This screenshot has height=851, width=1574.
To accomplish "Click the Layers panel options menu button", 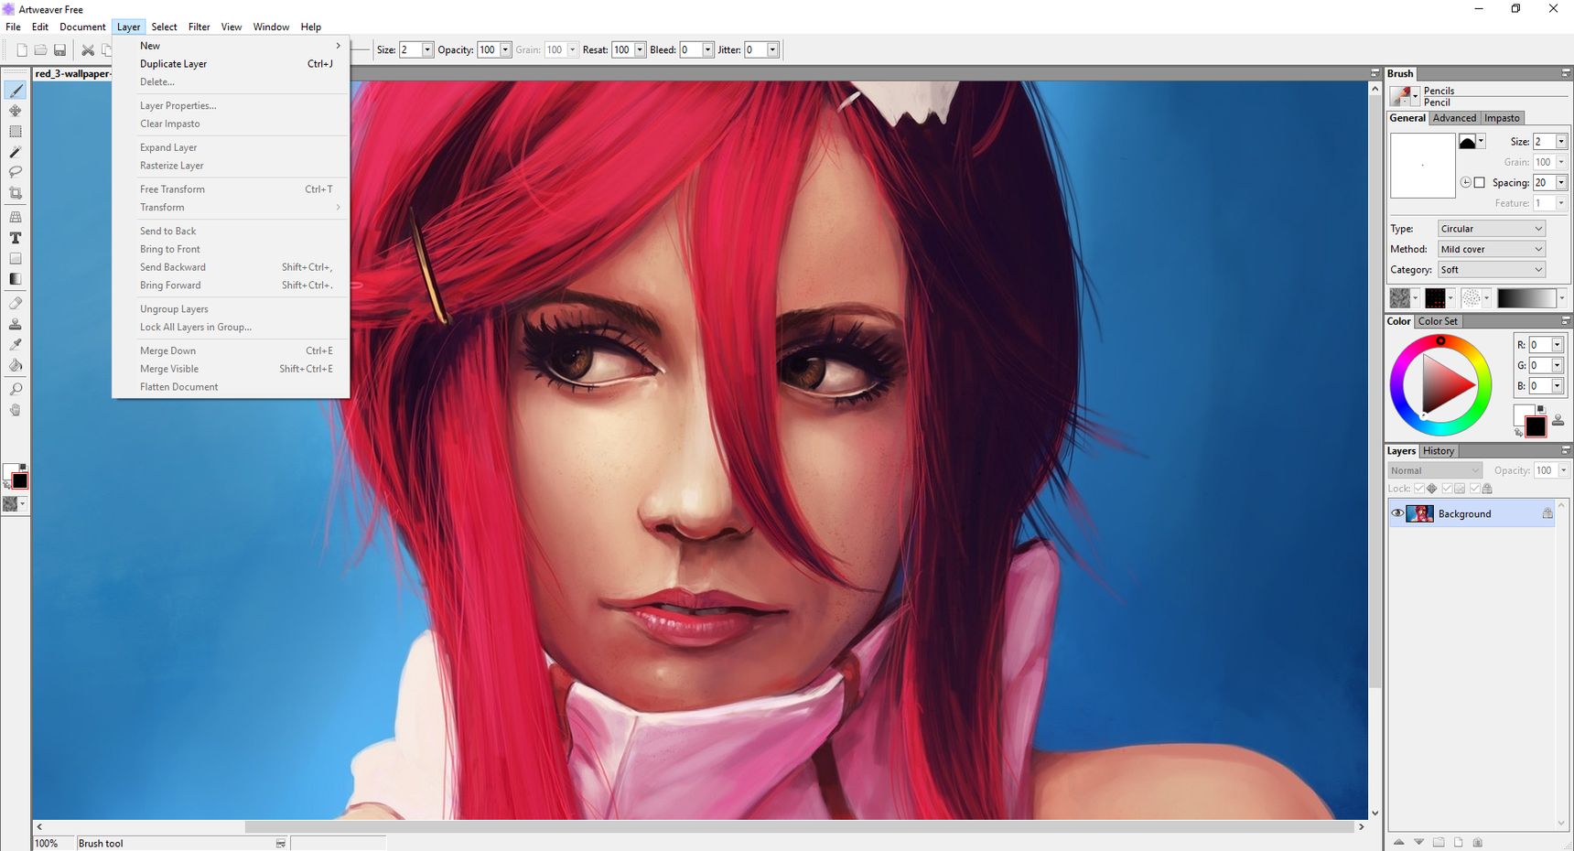I will click(1565, 450).
